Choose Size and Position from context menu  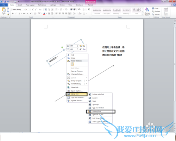[x=77, y=97]
